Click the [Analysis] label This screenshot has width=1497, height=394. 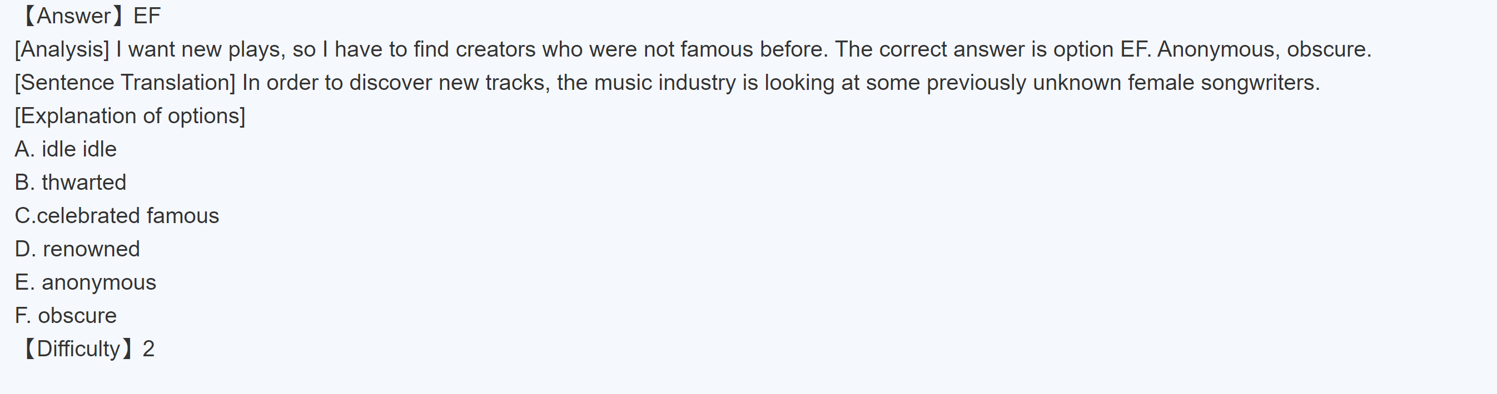[62, 49]
